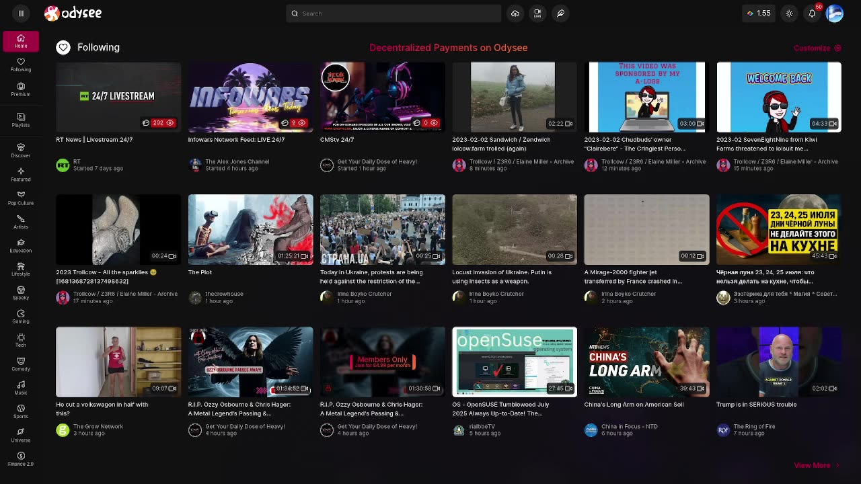Click inside the Search field
This screenshot has width=861, height=484.
point(394,13)
